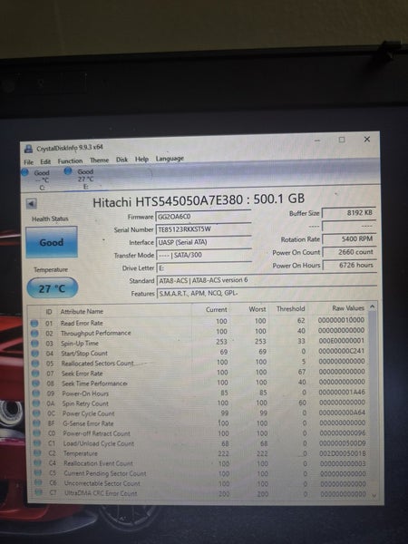Image resolution: width=408 pixels, height=544 pixels.
Task: Click status icon for Temperature attribute row
Action: [x=38, y=453]
